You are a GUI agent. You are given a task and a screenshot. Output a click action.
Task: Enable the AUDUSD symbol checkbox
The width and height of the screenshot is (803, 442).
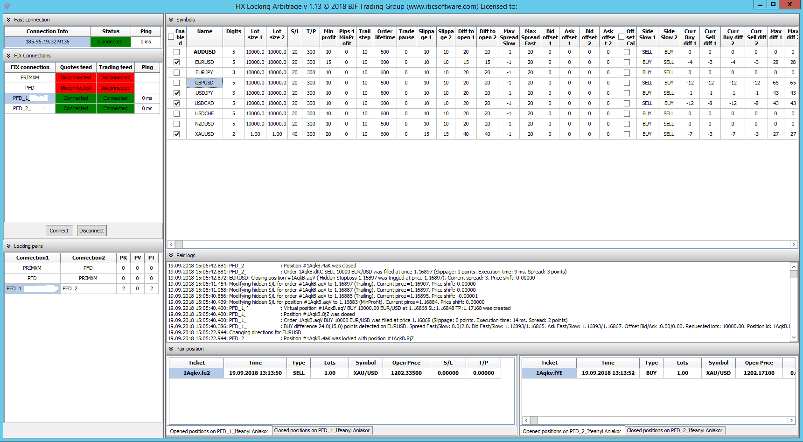tap(176, 52)
